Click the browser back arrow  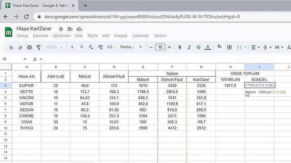click(x=6, y=17)
